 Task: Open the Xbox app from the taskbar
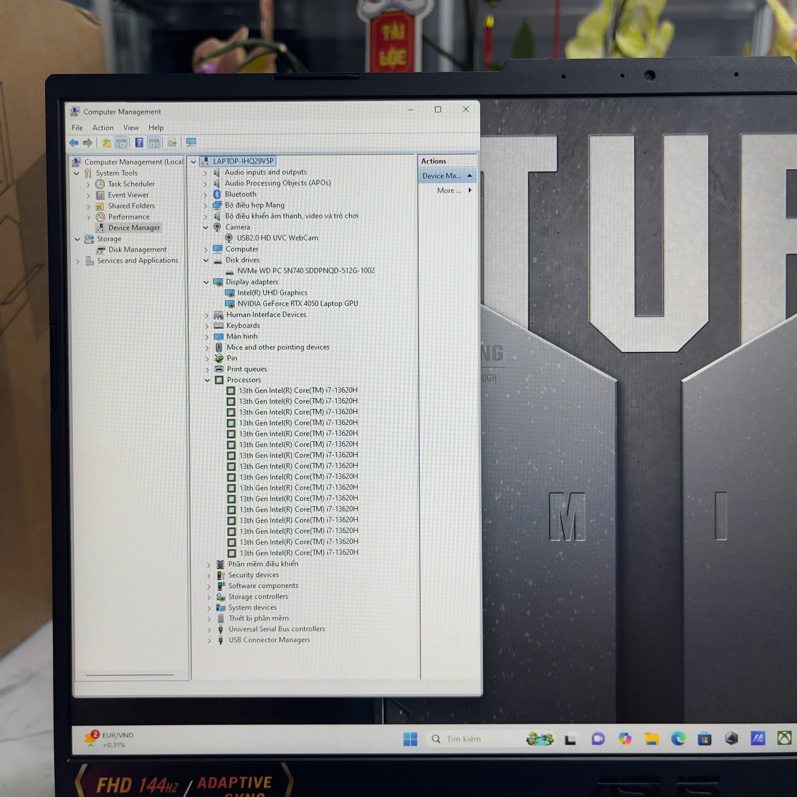784,738
